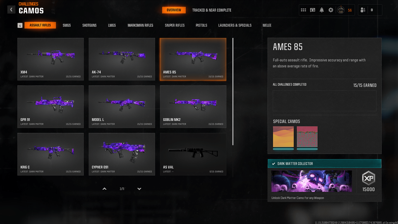
Task: Click the weapon list vertical scrollbar
Action: point(233,92)
